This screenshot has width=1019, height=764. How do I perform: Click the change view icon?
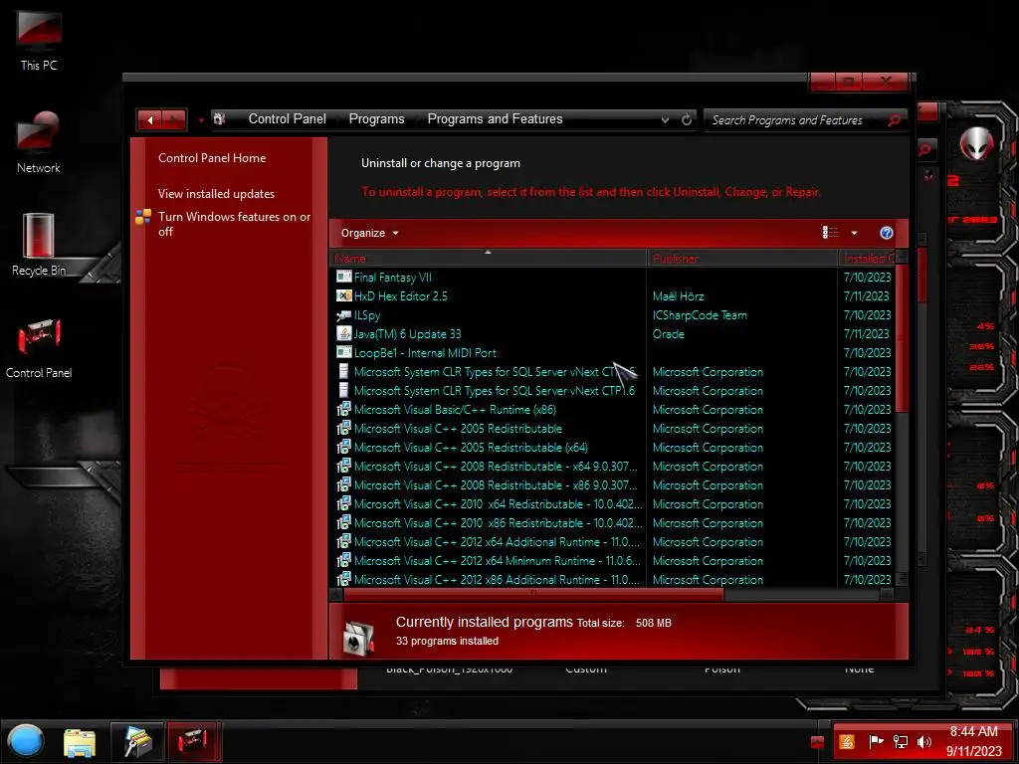[831, 233]
